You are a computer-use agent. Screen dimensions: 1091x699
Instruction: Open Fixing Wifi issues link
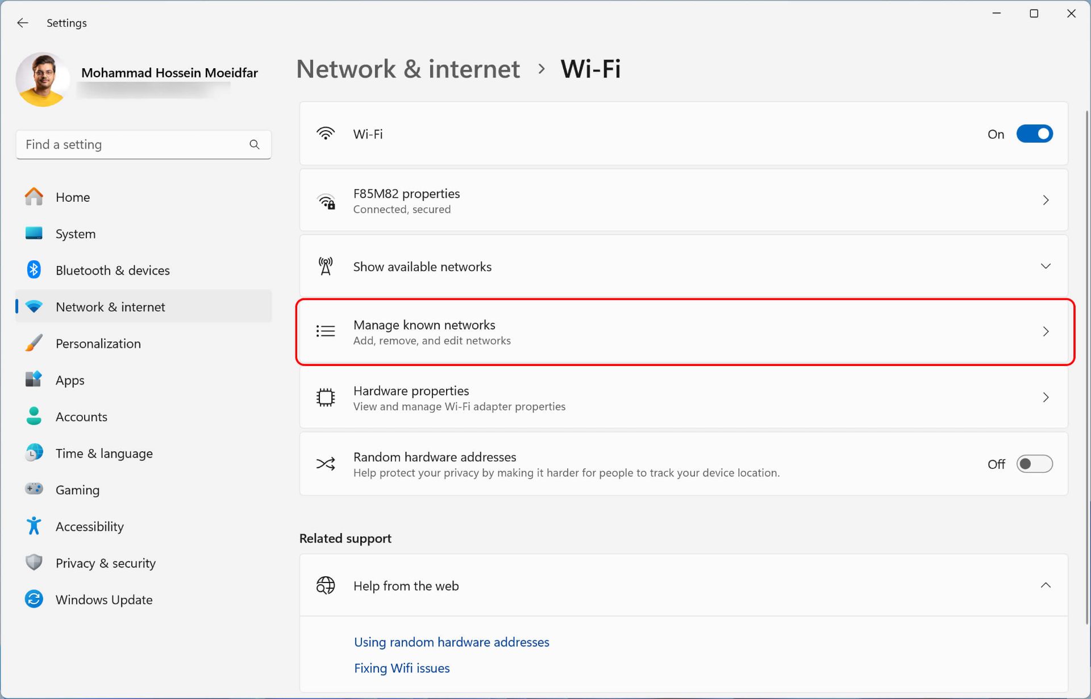402,668
